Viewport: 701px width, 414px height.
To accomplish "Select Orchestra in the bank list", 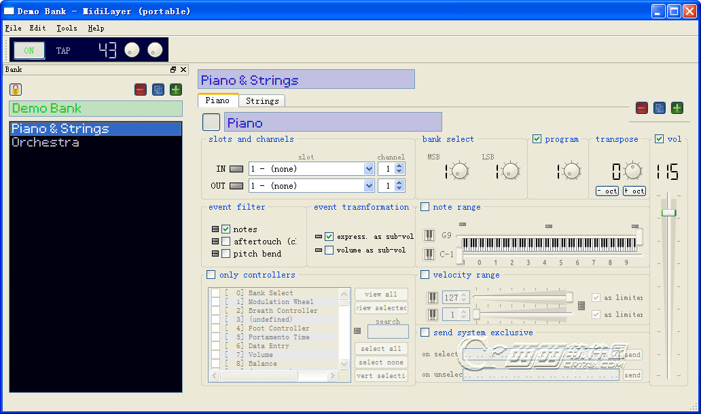I will (46, 143).
